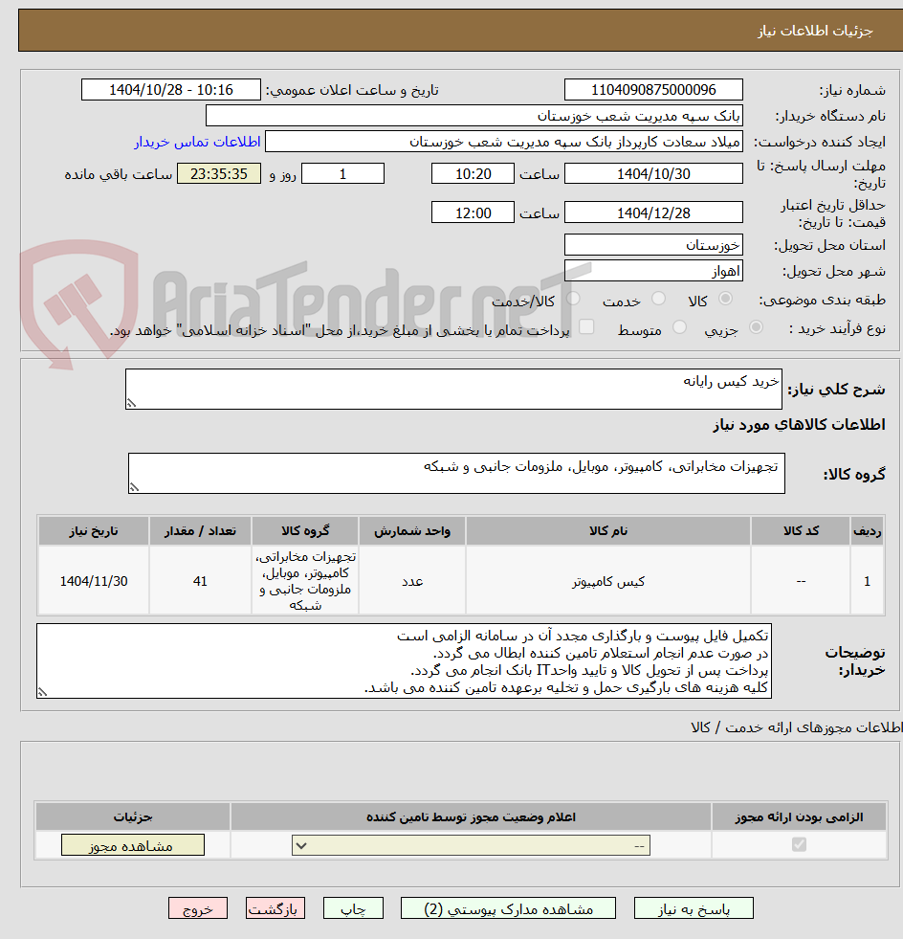This screenshot has width=903, height=939.
Task: Click the requester field میلاد سعادت
Action: 504,142
